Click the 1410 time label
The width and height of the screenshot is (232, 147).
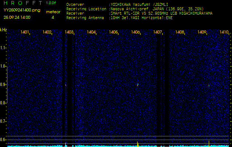pyautogui.click(x=224, y=32)
